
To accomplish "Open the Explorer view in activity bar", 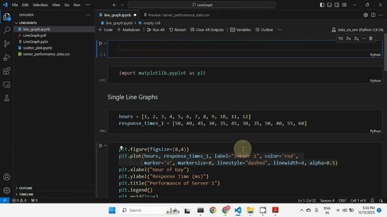I will pyautogui.click(x=7, y=17).
